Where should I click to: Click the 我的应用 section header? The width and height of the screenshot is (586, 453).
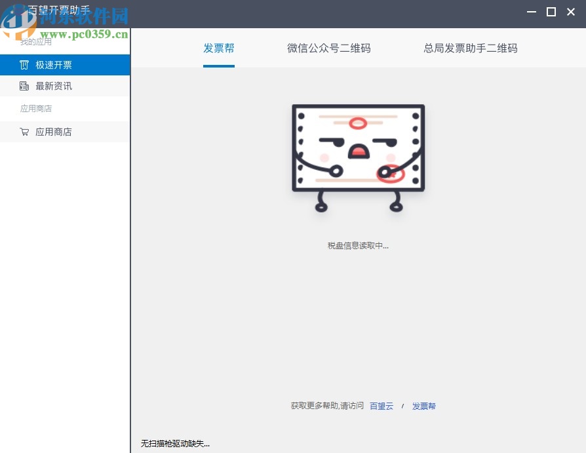point(36,42)
